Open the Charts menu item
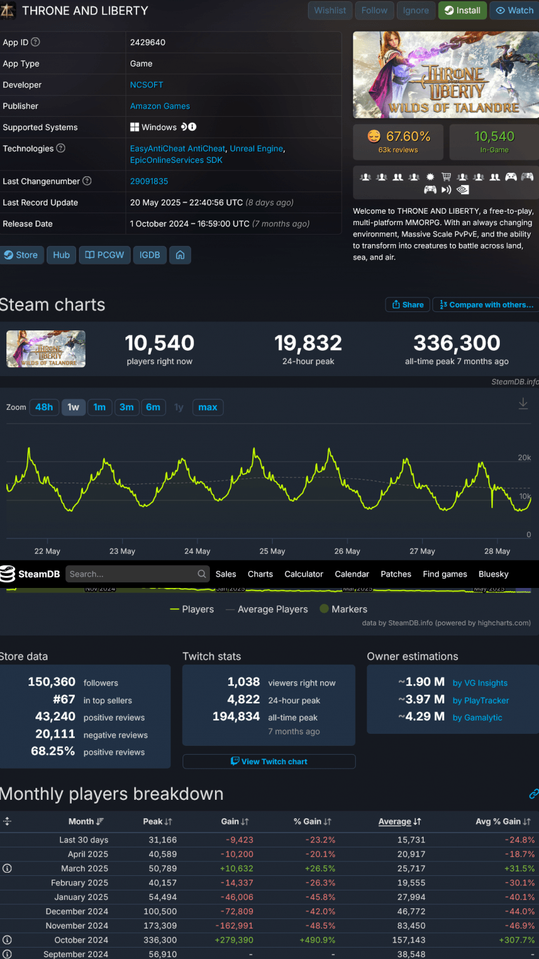Screen dimensions: 539x959 (x=261, y=574)
